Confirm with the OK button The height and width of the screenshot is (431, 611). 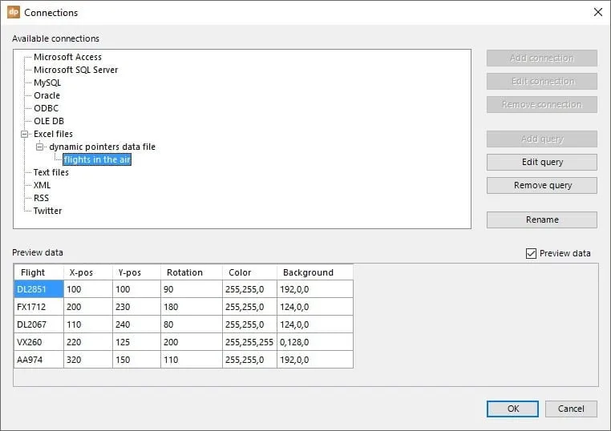[x=512, y=409]
